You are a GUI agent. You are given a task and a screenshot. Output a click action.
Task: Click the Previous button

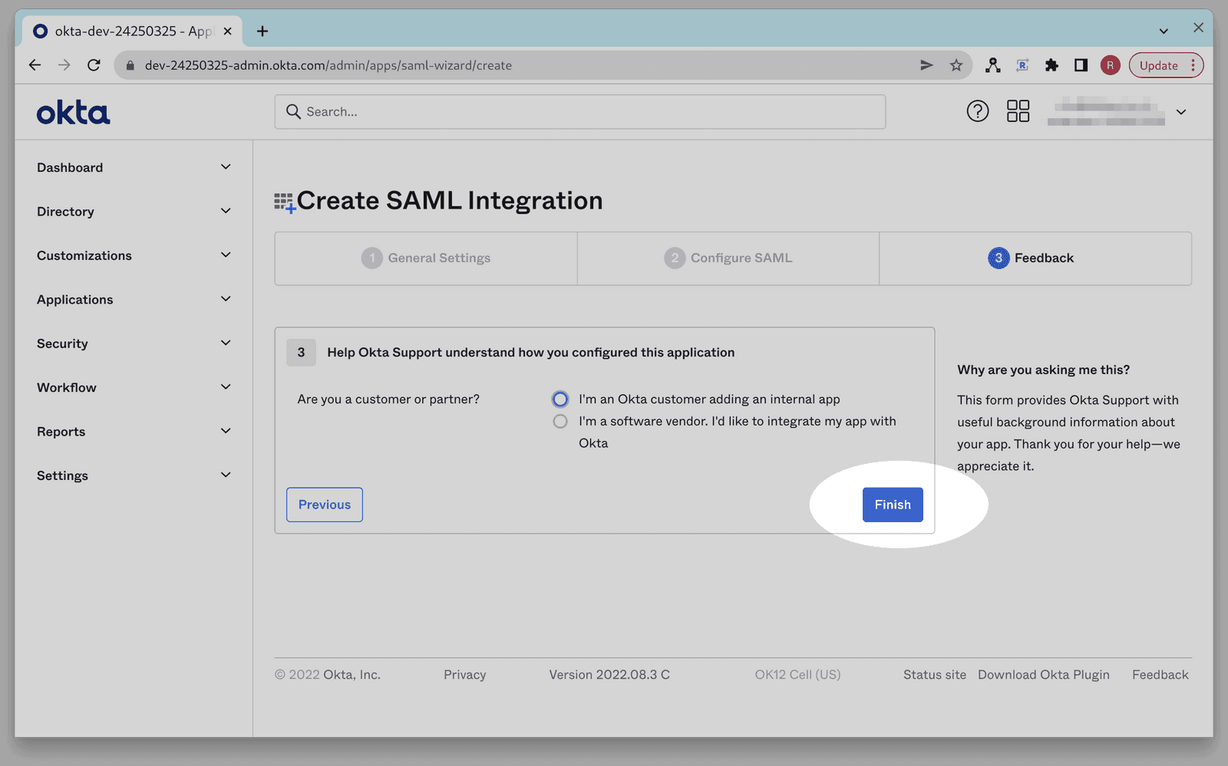pyautogui.click(x=325, y=505)
